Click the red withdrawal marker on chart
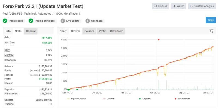The height and width of the screenshot is (111, 218). [x=159, y=40]
